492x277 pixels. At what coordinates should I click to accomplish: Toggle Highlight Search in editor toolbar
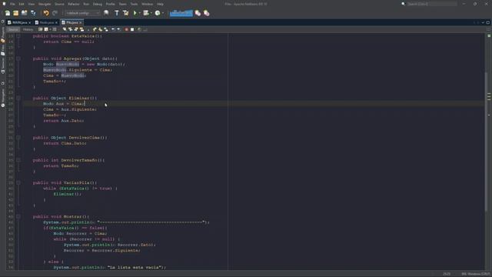[81, 29]
